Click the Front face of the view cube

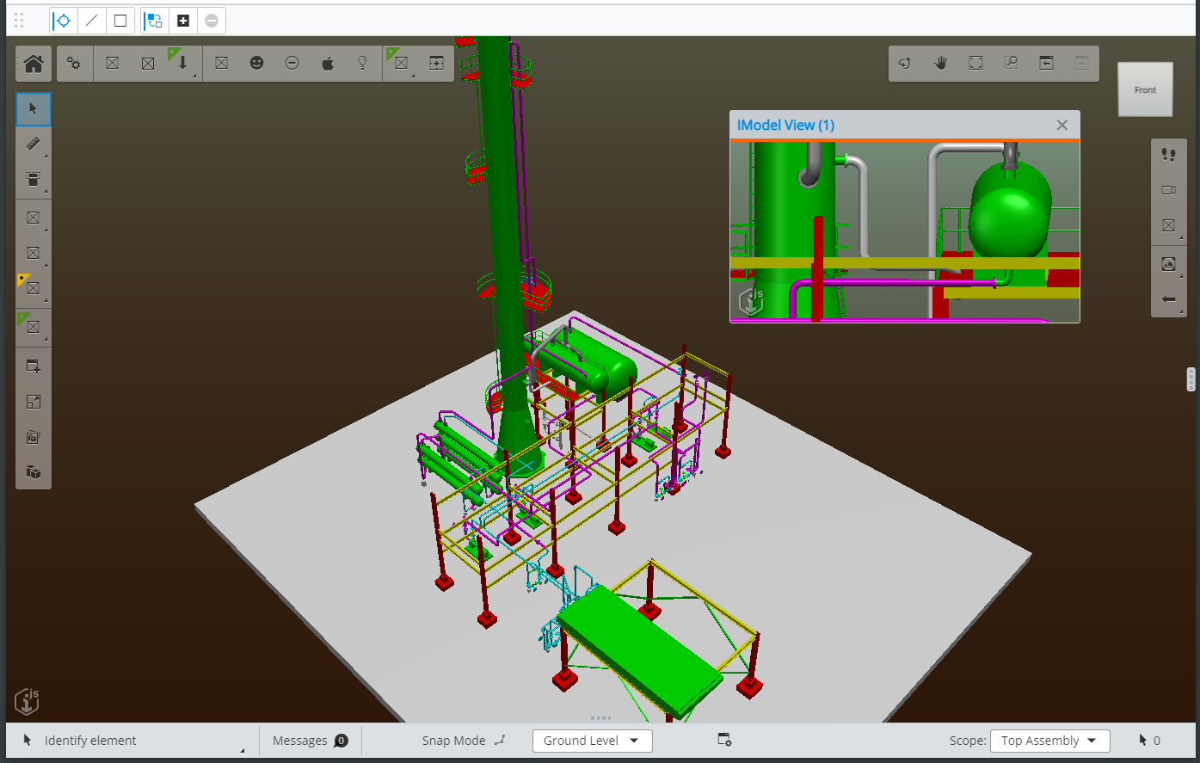click(x=1145, y=89)
